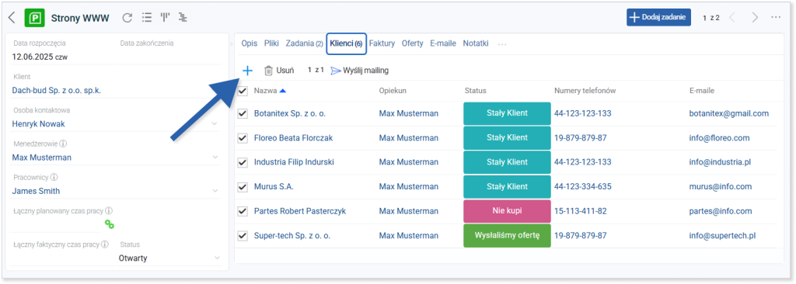796x284 pixels.
Task: Click phone number 15-113-411-82
Action: (580, 211)
